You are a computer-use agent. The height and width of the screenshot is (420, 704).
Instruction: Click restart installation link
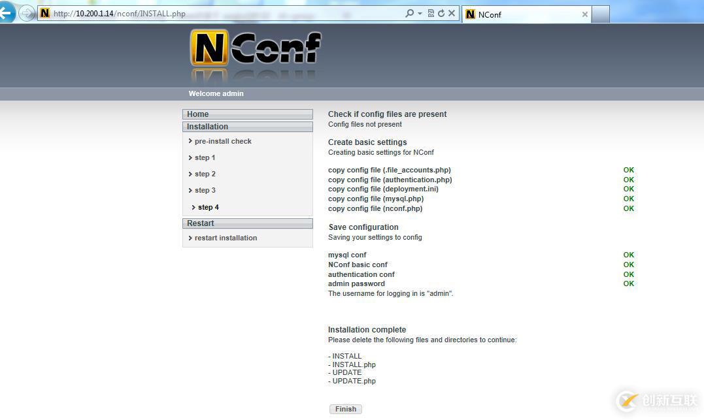226,238
